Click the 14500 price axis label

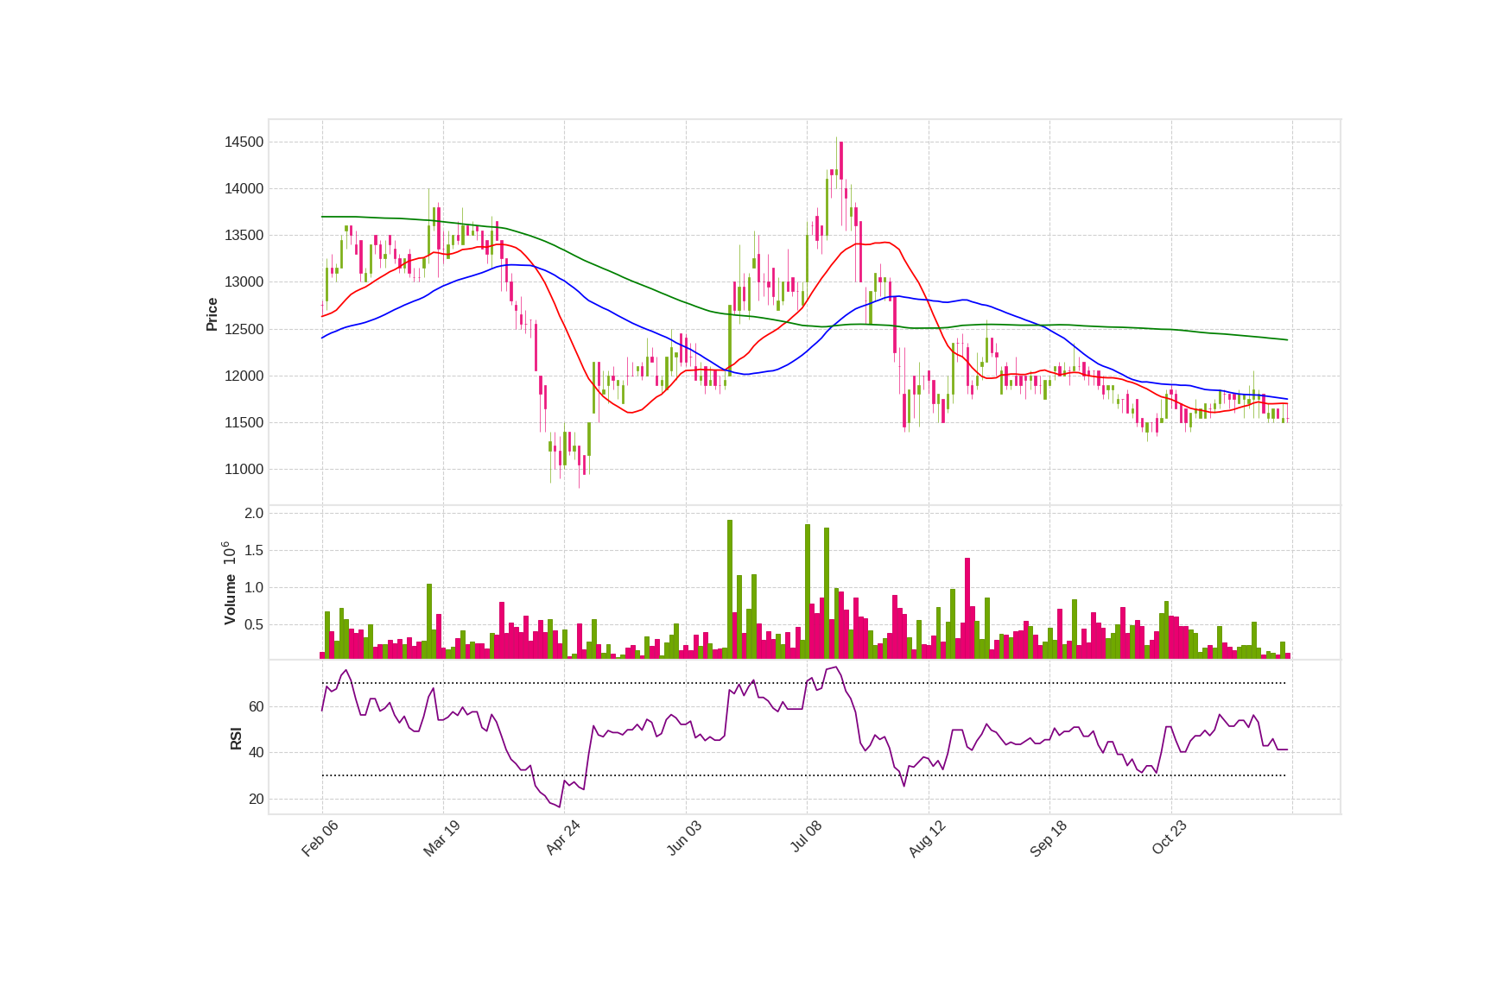[244, 142]
